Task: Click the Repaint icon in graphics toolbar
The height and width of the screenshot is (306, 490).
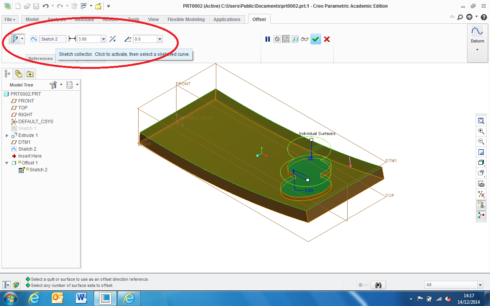Action: 481,152
